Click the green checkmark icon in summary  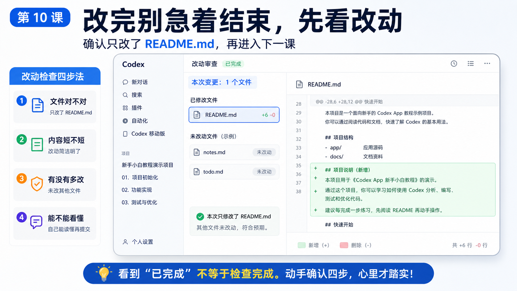(x=200, y=216)
